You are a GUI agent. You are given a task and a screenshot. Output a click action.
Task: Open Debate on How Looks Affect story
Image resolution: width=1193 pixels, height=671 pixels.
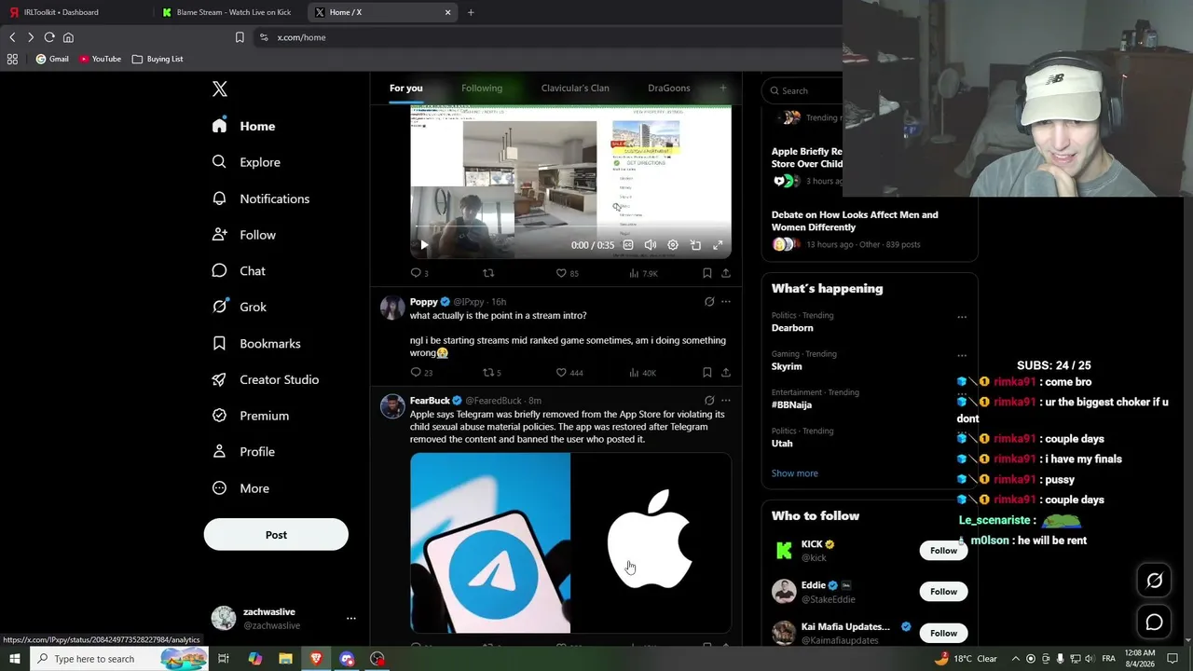pos(855,221)
